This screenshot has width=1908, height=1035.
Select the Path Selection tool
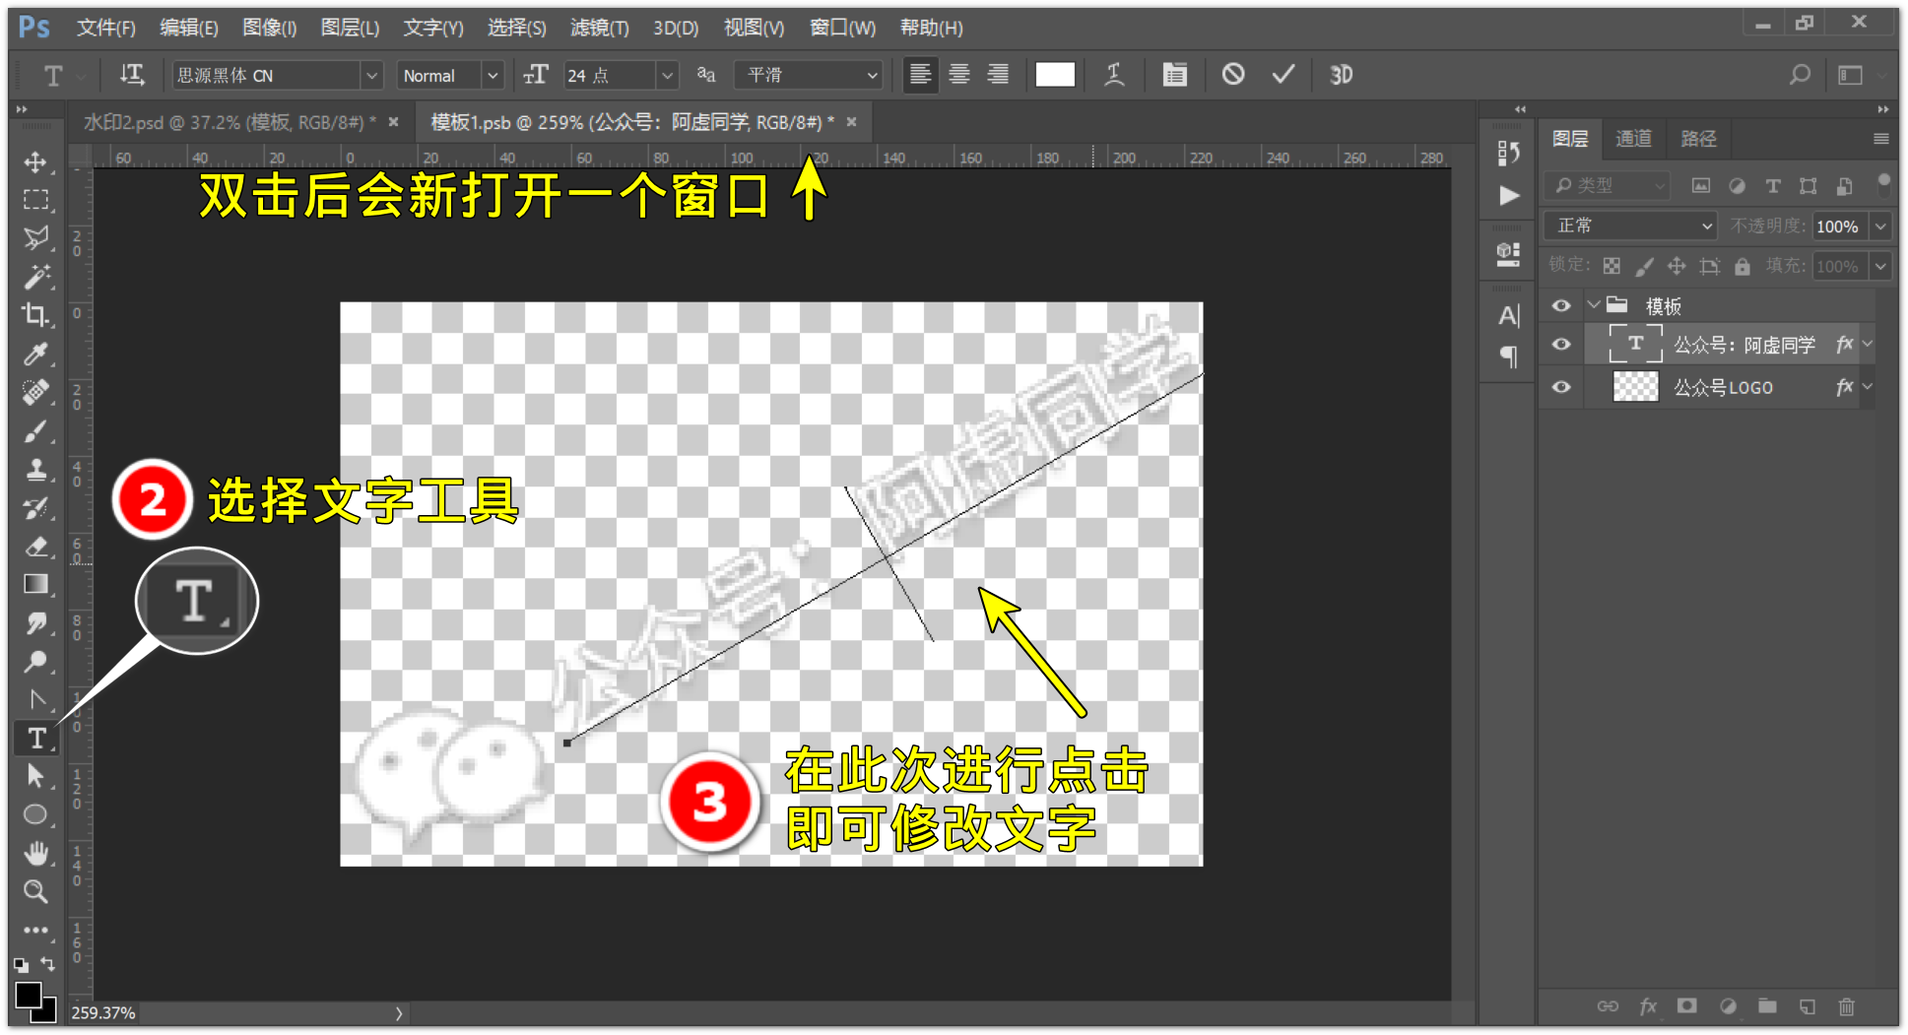[x=36, y=776]
